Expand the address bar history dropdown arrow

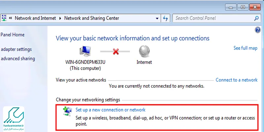(157, 18)
